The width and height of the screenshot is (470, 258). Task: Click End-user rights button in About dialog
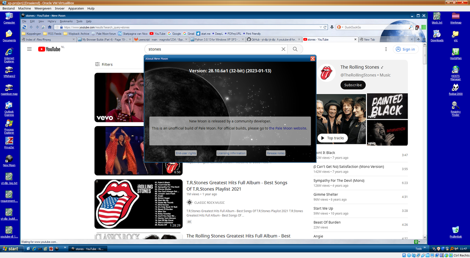186,153
